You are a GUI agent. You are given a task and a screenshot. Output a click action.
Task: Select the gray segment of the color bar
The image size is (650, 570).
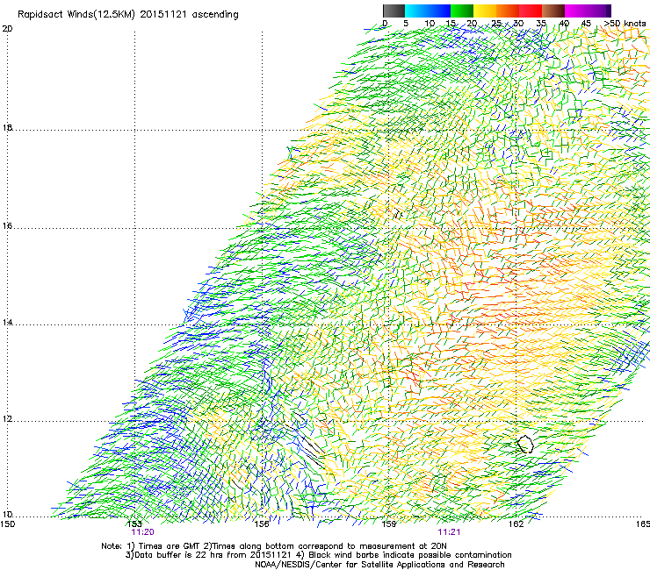pyautogui.click(x=394, y=11)
